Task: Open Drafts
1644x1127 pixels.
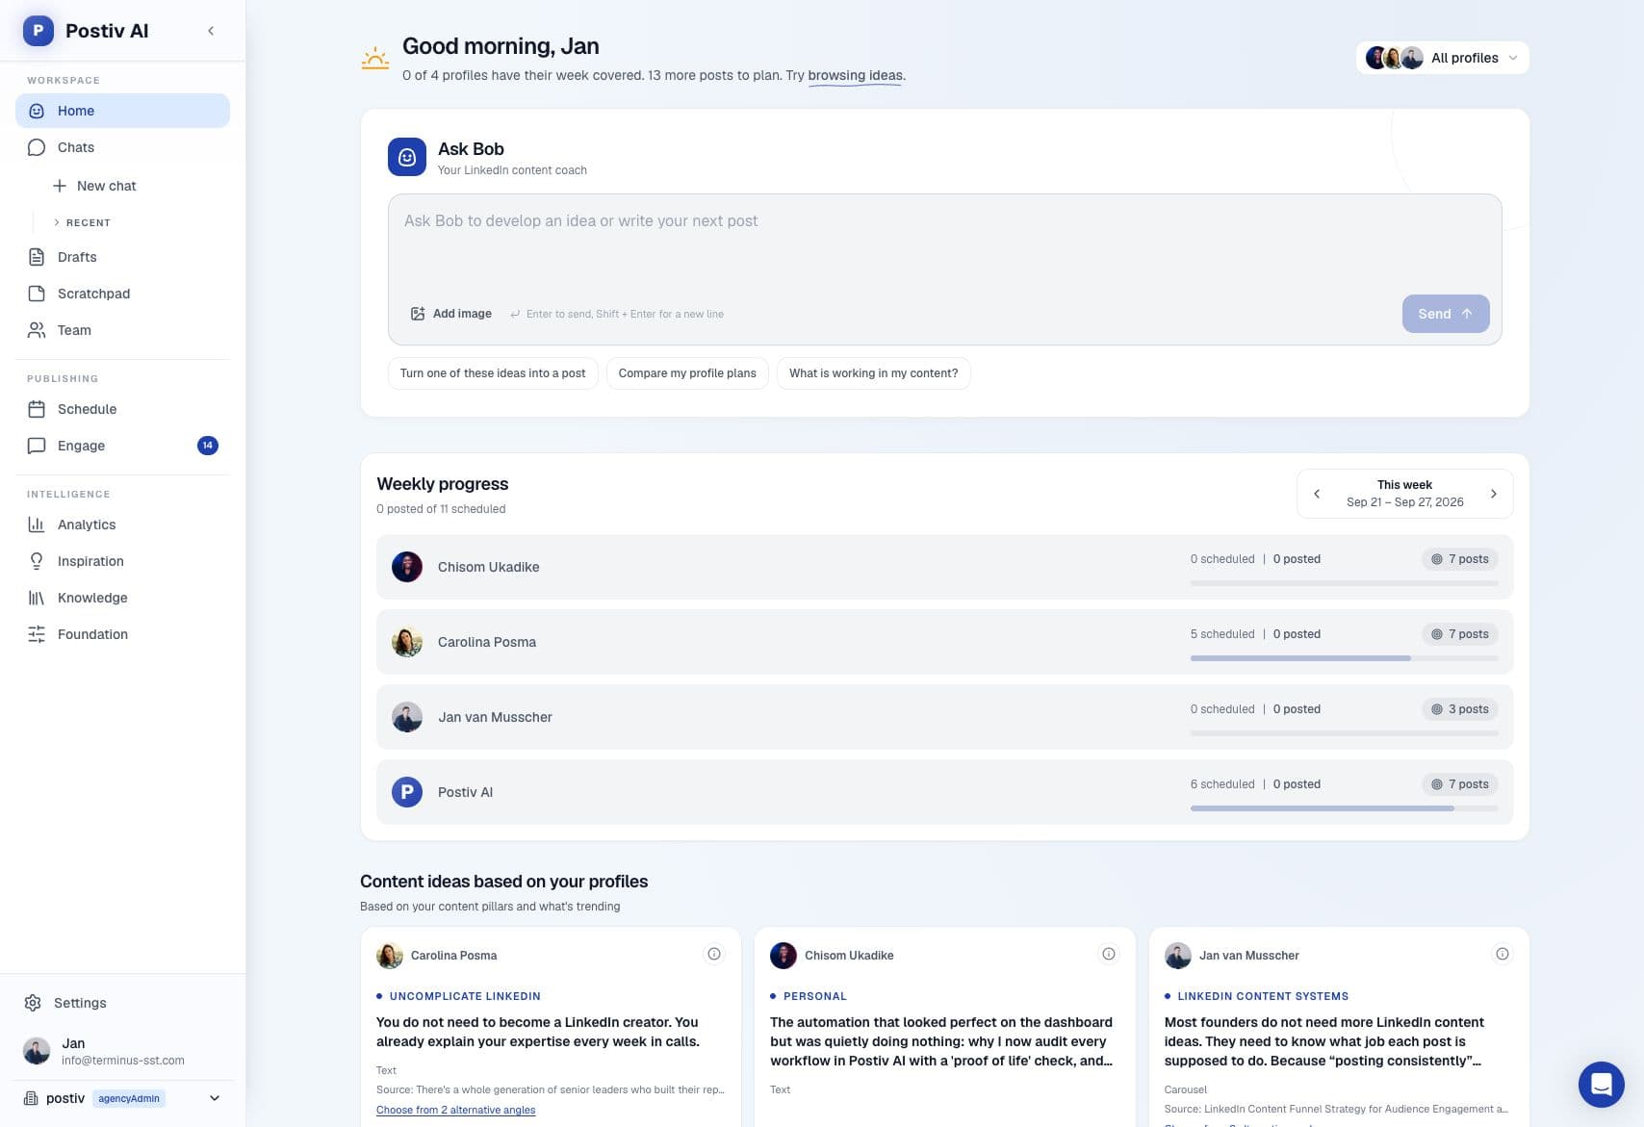Action: (122, 257)
